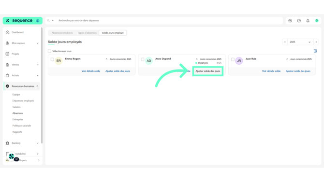This screenshot has width=324, height=182.
Task: Click Ajuster solde des jours for Emma Rogers
Action: coord(118,71)
